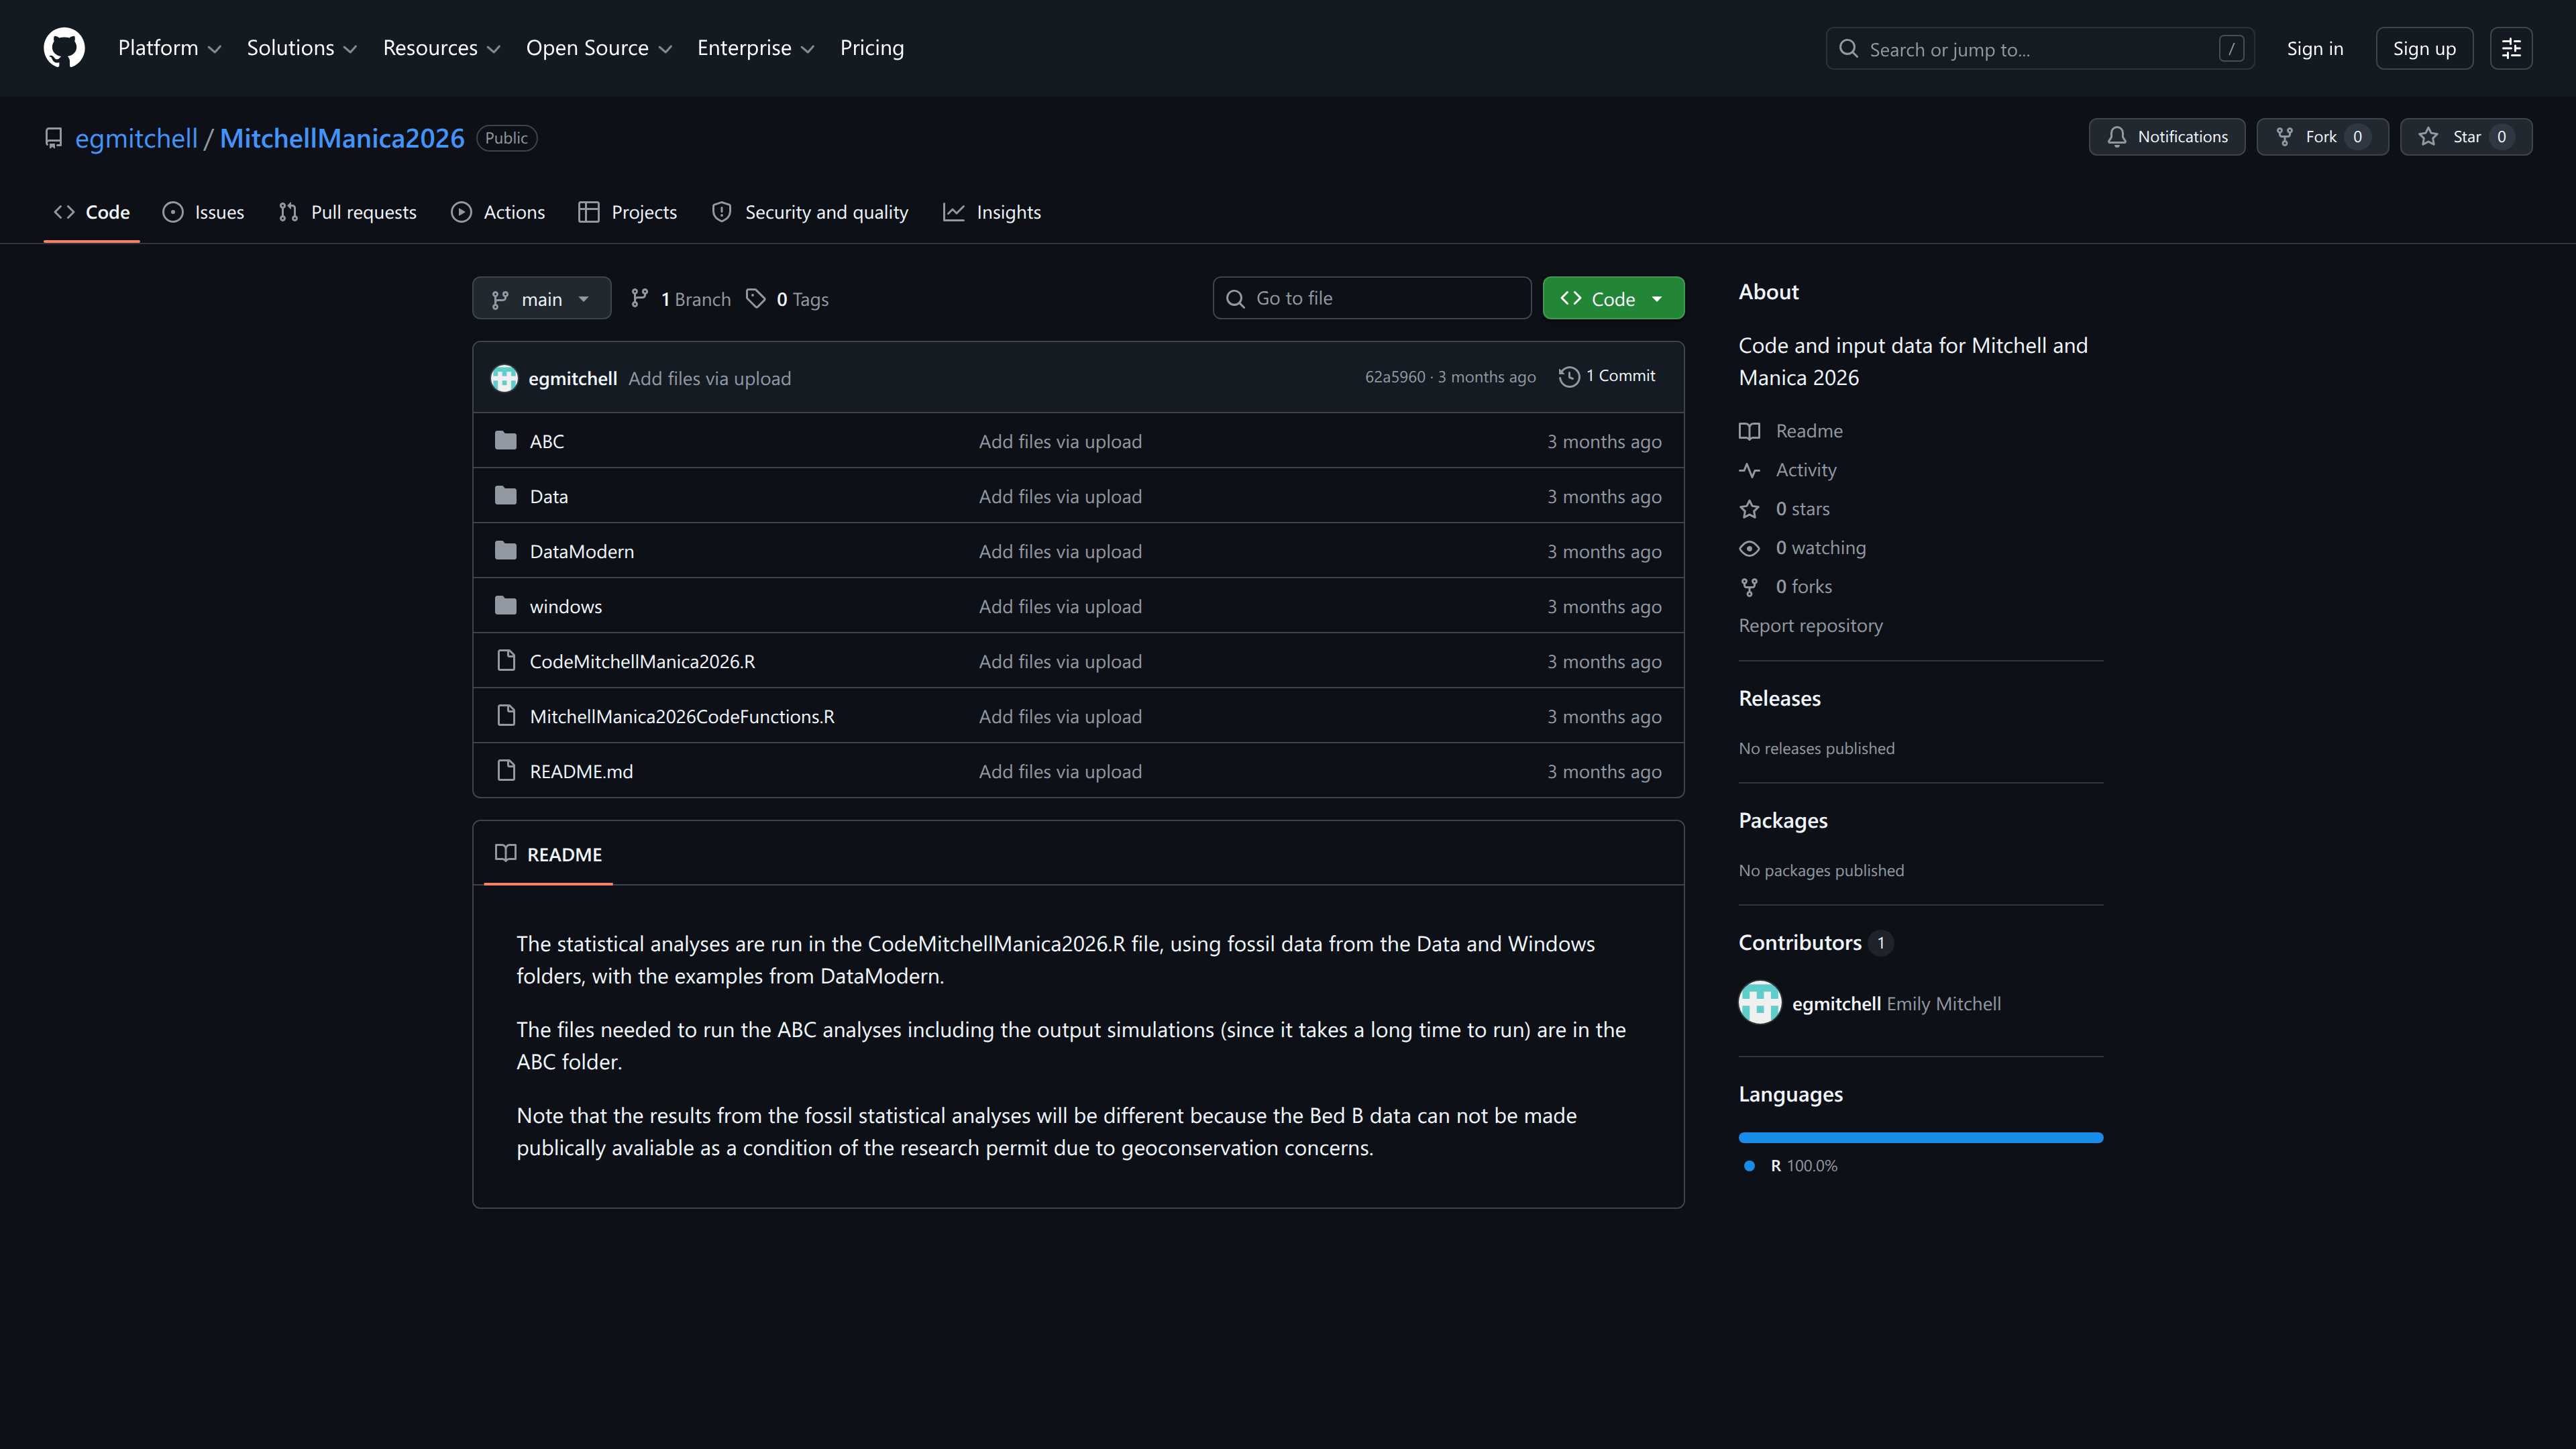Select the Code tab
Screen dimensions: 2576x1449
pos(91,212)
